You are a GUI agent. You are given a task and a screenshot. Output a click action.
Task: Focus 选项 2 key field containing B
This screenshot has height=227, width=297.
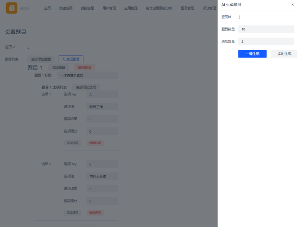coord(102,164)
